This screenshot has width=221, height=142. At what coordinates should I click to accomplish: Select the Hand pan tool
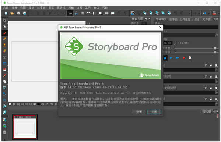(x=4, y=82)
